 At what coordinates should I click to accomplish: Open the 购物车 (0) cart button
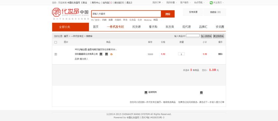(215, 12)
